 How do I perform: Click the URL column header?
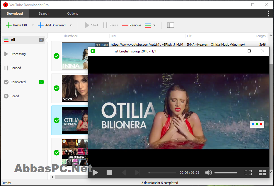(x=114, y=36)
